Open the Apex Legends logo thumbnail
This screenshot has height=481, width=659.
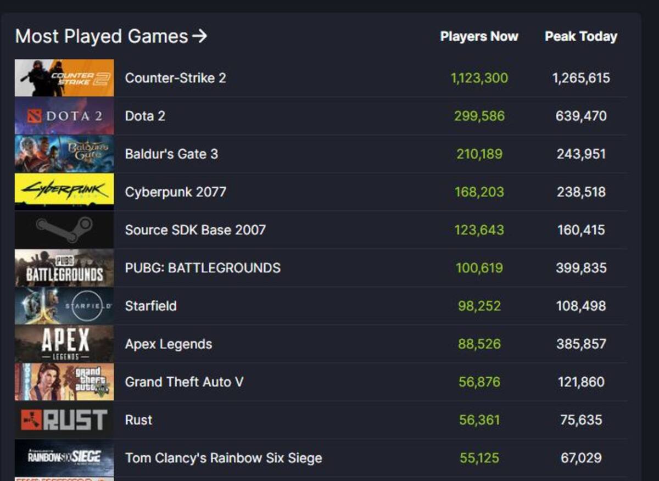coord(64,344)
